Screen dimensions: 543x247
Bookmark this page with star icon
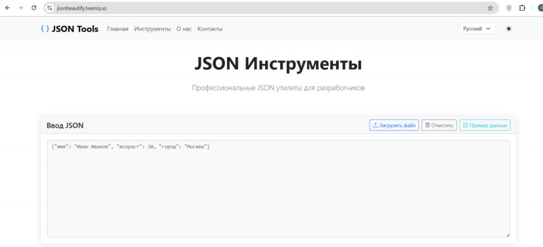[490, 8]
